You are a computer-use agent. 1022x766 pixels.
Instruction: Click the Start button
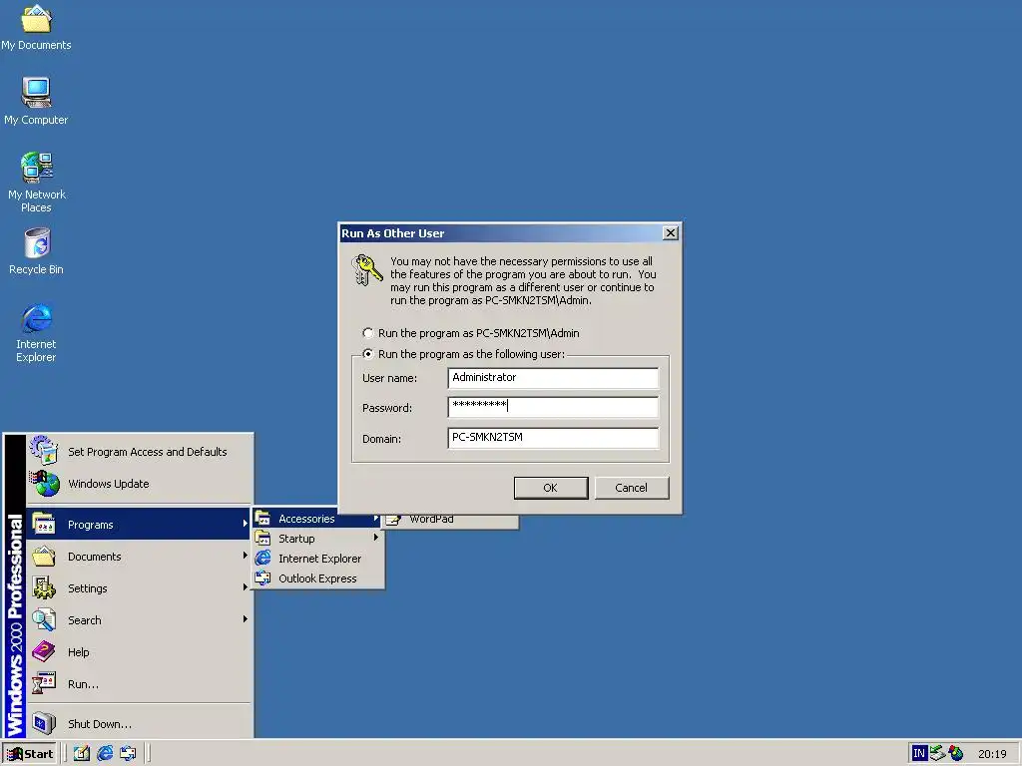[x=30, y=754]
